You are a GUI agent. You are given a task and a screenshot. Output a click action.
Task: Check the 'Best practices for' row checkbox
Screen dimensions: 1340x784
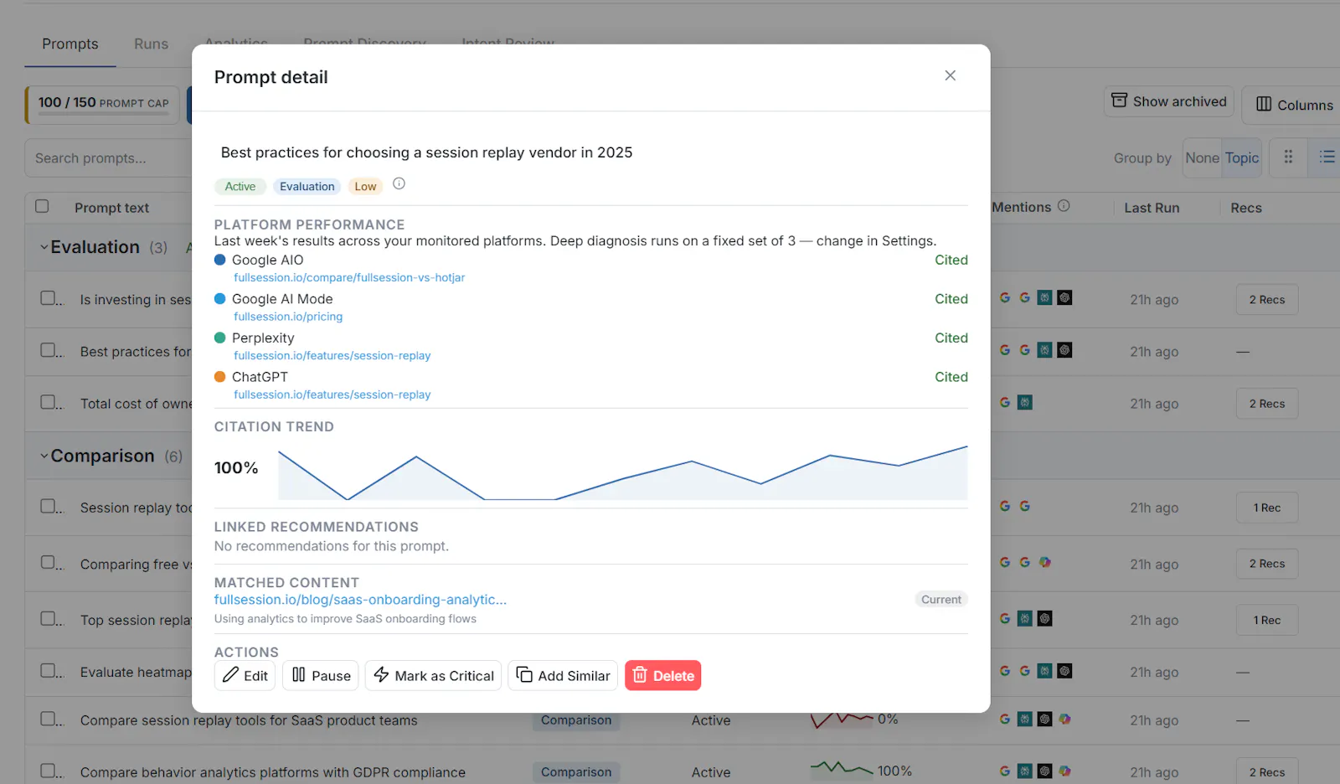click(x=48, y=350)
